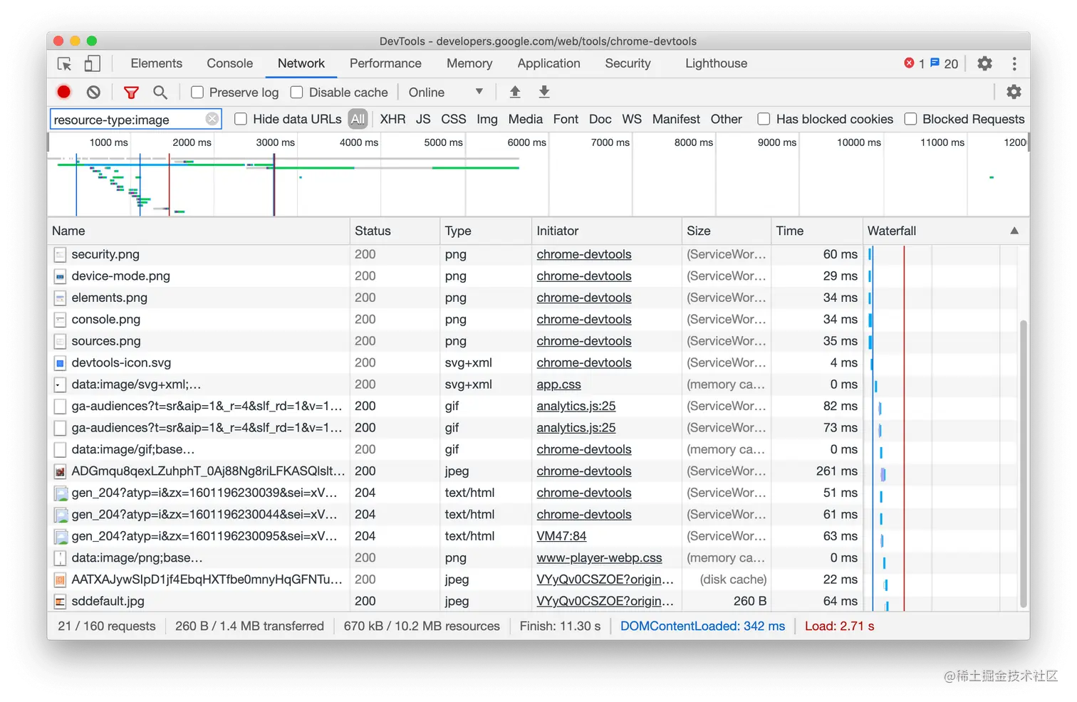Enable Preserve log

197,92
